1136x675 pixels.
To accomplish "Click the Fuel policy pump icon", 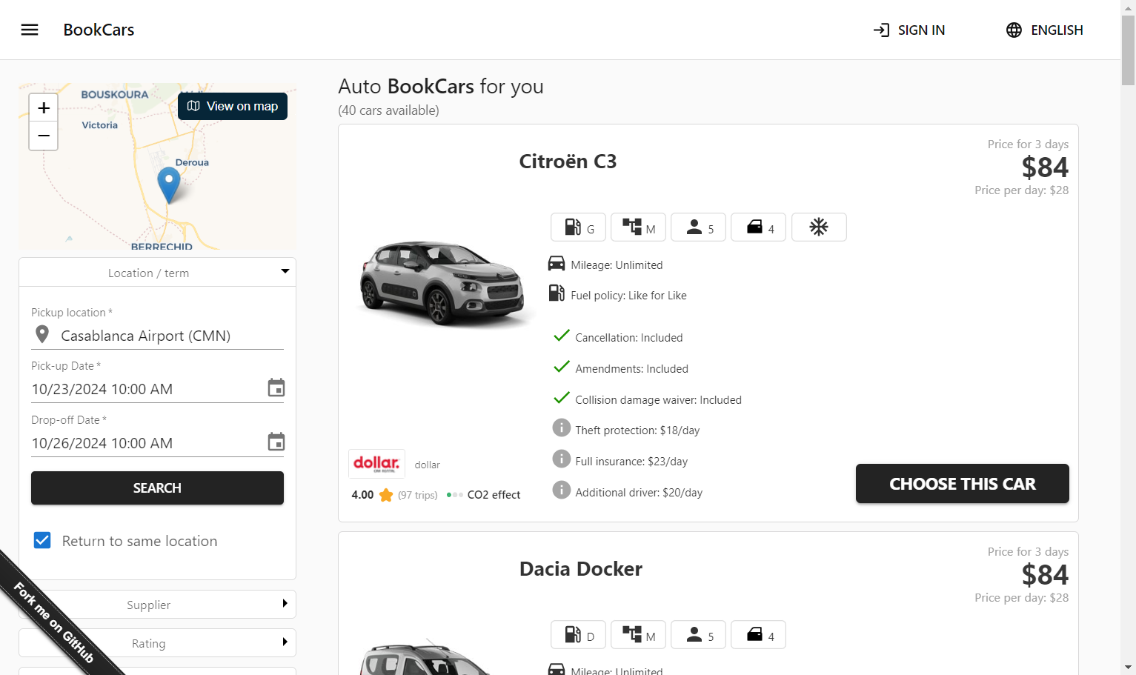I will point(557,293).
